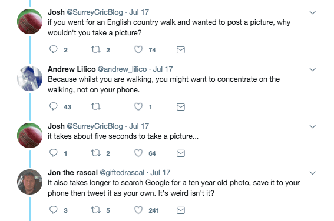
Task: Like Andrew Lilico's tweet with 1 like
Action: tap(138, 106)
